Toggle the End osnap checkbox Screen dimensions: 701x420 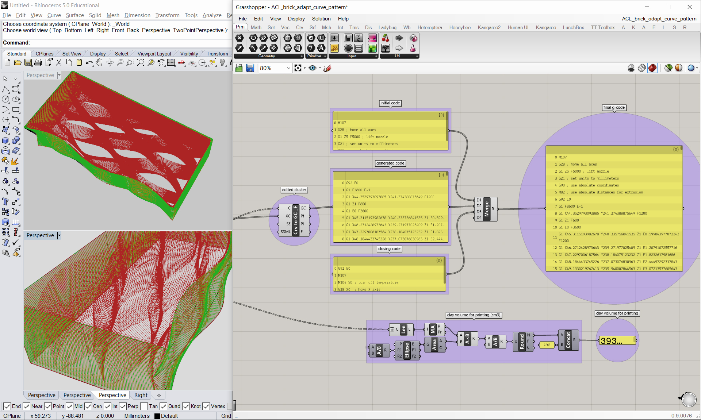[x=7, y=406]
